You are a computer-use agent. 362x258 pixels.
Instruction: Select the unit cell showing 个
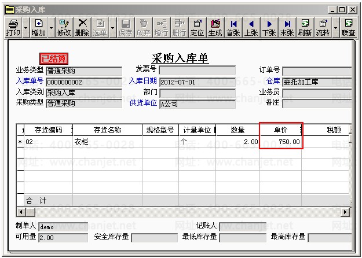coord(197,142)
